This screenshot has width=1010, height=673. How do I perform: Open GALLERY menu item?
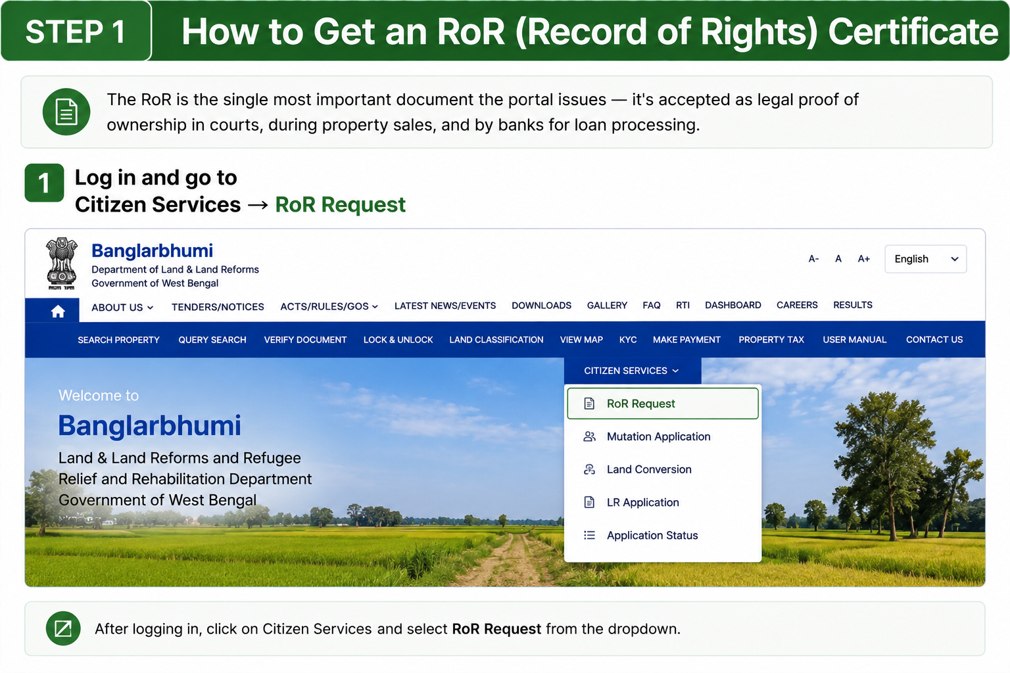click(607, 306)
